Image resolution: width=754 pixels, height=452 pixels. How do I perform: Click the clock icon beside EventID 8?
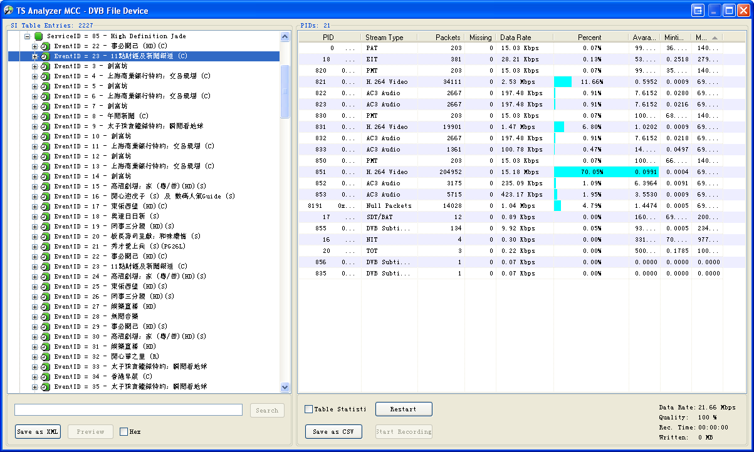[x=45, y=116]
